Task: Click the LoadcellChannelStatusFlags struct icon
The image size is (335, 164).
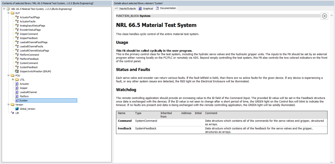Action: click(17, 51)
